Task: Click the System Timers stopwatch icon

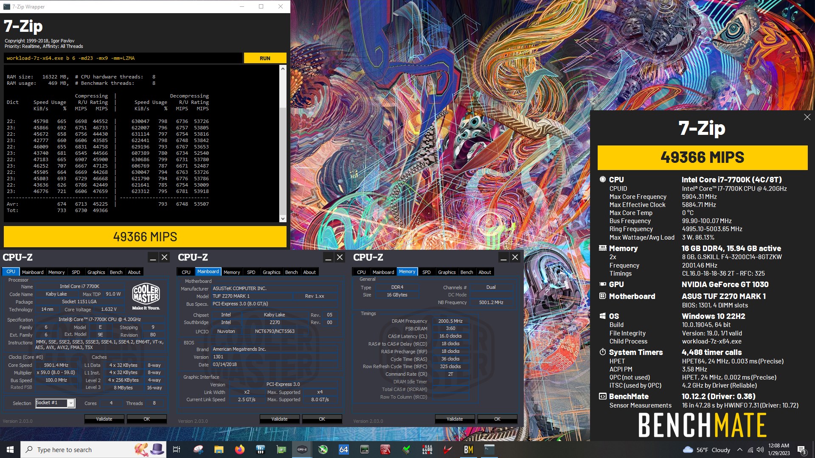Action: point(602,352)
